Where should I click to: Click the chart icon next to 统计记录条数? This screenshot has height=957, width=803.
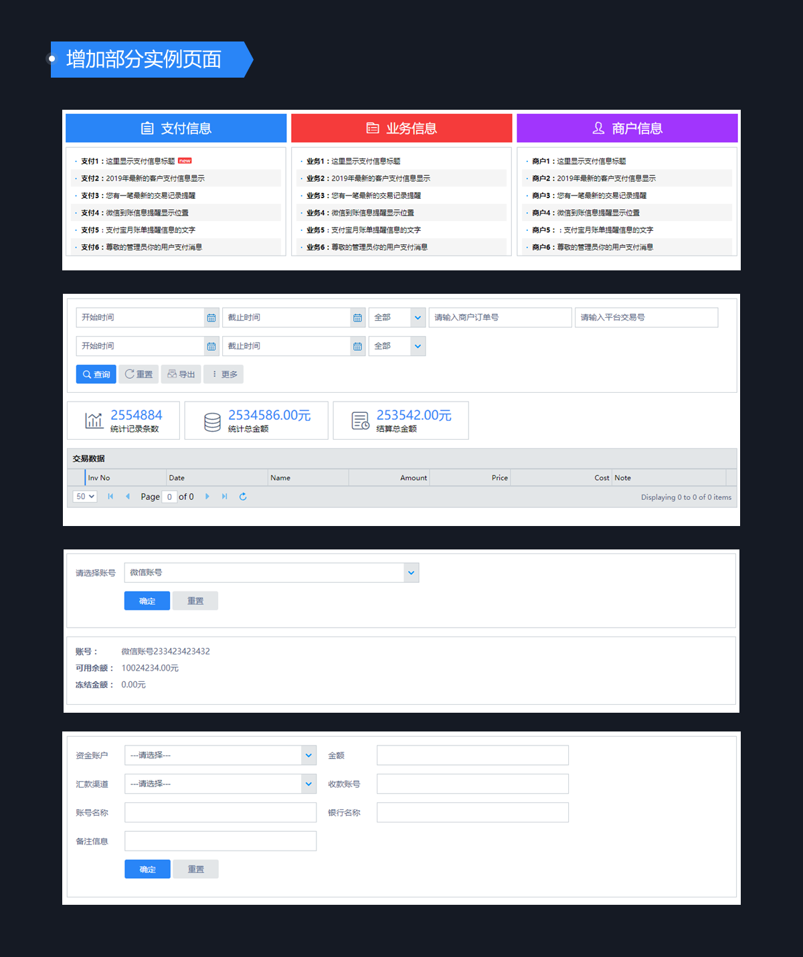click(x=93, y=420)
